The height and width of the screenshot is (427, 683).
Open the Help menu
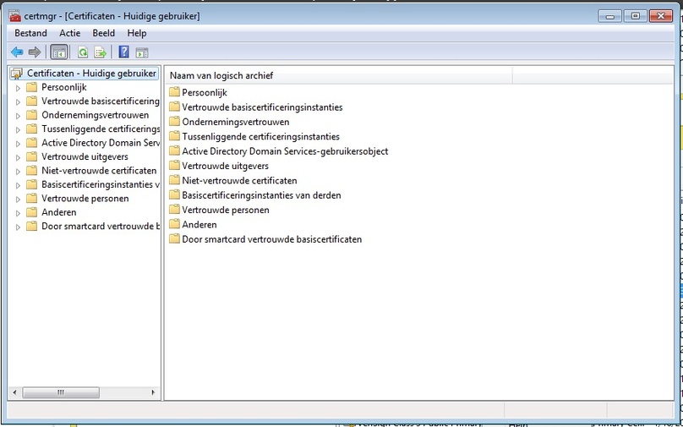click(x=137, y=33)
